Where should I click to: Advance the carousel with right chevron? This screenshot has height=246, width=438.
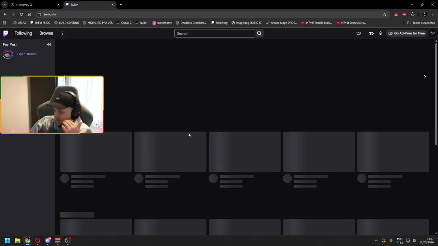click(425, 77)
